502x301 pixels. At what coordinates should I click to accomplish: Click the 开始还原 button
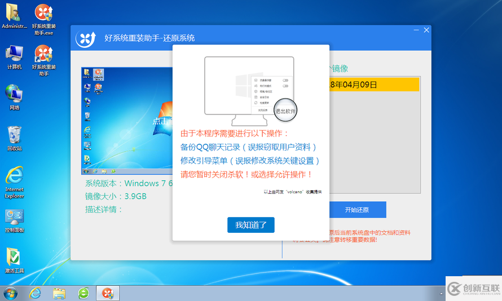(x=357, y=210)
